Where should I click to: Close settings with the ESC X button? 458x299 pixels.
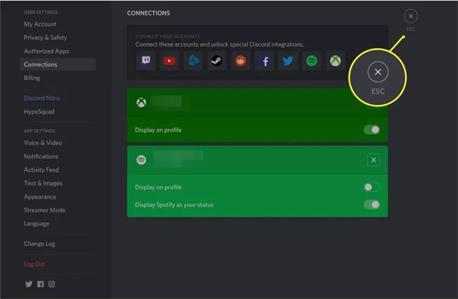[411, 16]
